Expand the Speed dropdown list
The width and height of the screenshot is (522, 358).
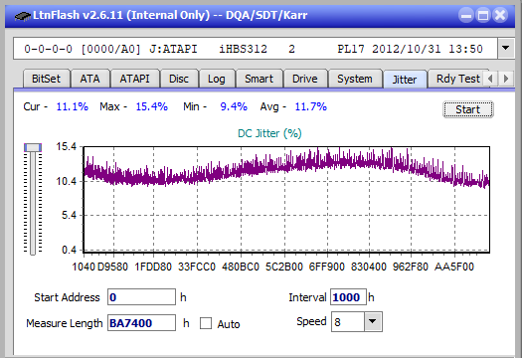373,321
